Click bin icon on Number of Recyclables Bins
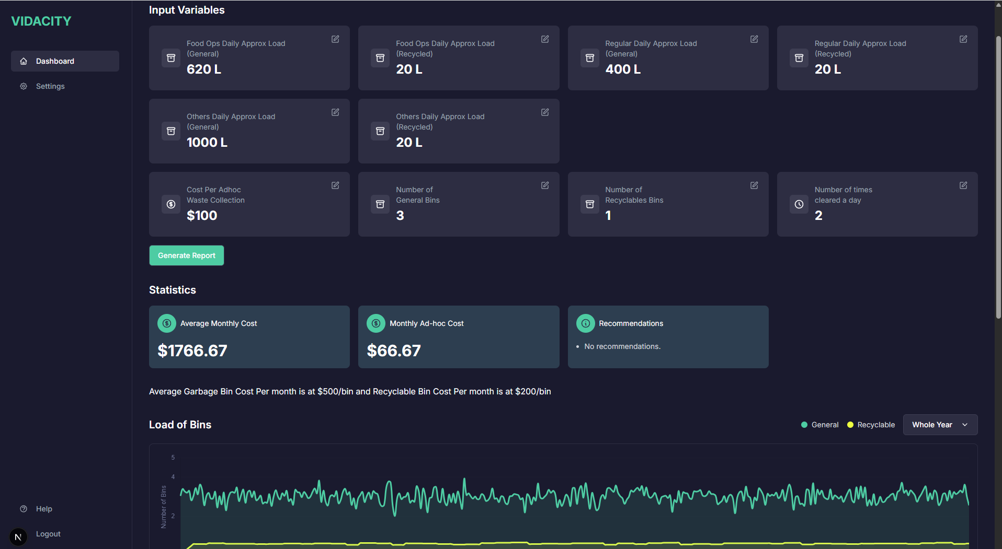Image resolution: width=1002 pixels, height=549 pixels. pyautogui.click(x=590, y=204)
